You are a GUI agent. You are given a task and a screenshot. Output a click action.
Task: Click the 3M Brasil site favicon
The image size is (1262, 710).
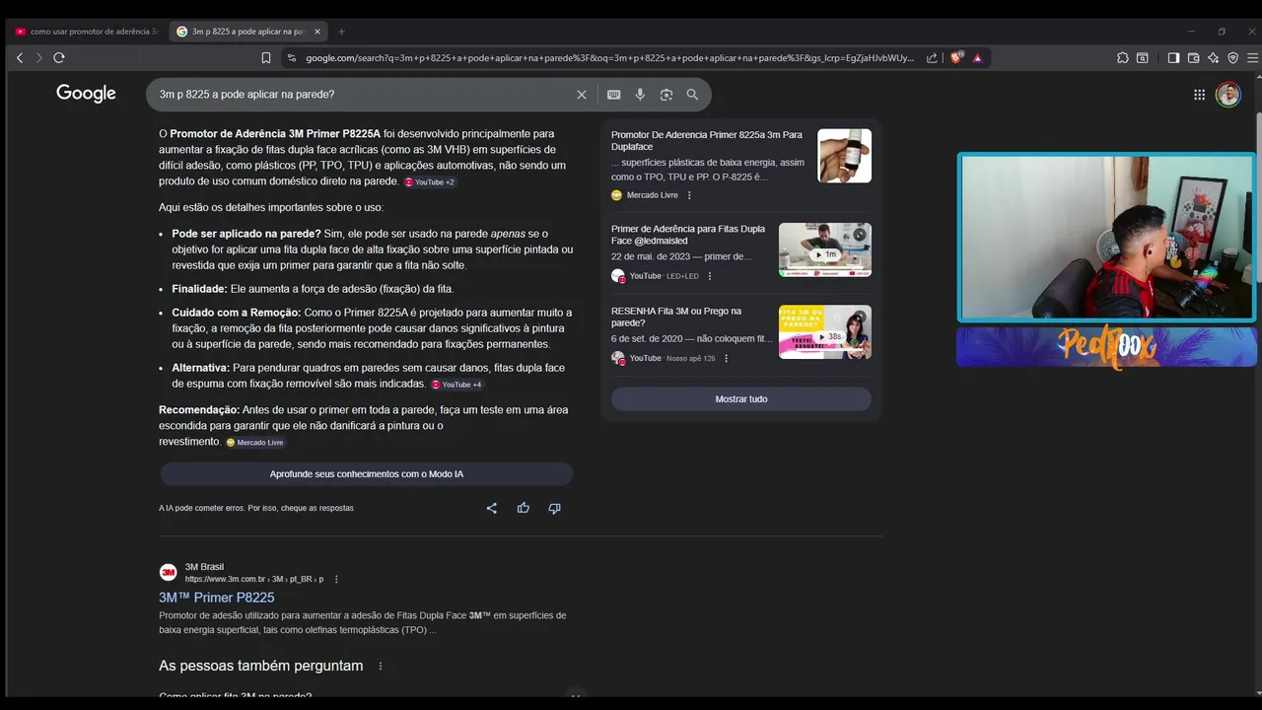pyautogui.click(x=169, y=572)
